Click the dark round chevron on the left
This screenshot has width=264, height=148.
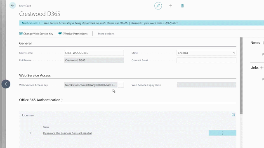(x=6, y=84)
